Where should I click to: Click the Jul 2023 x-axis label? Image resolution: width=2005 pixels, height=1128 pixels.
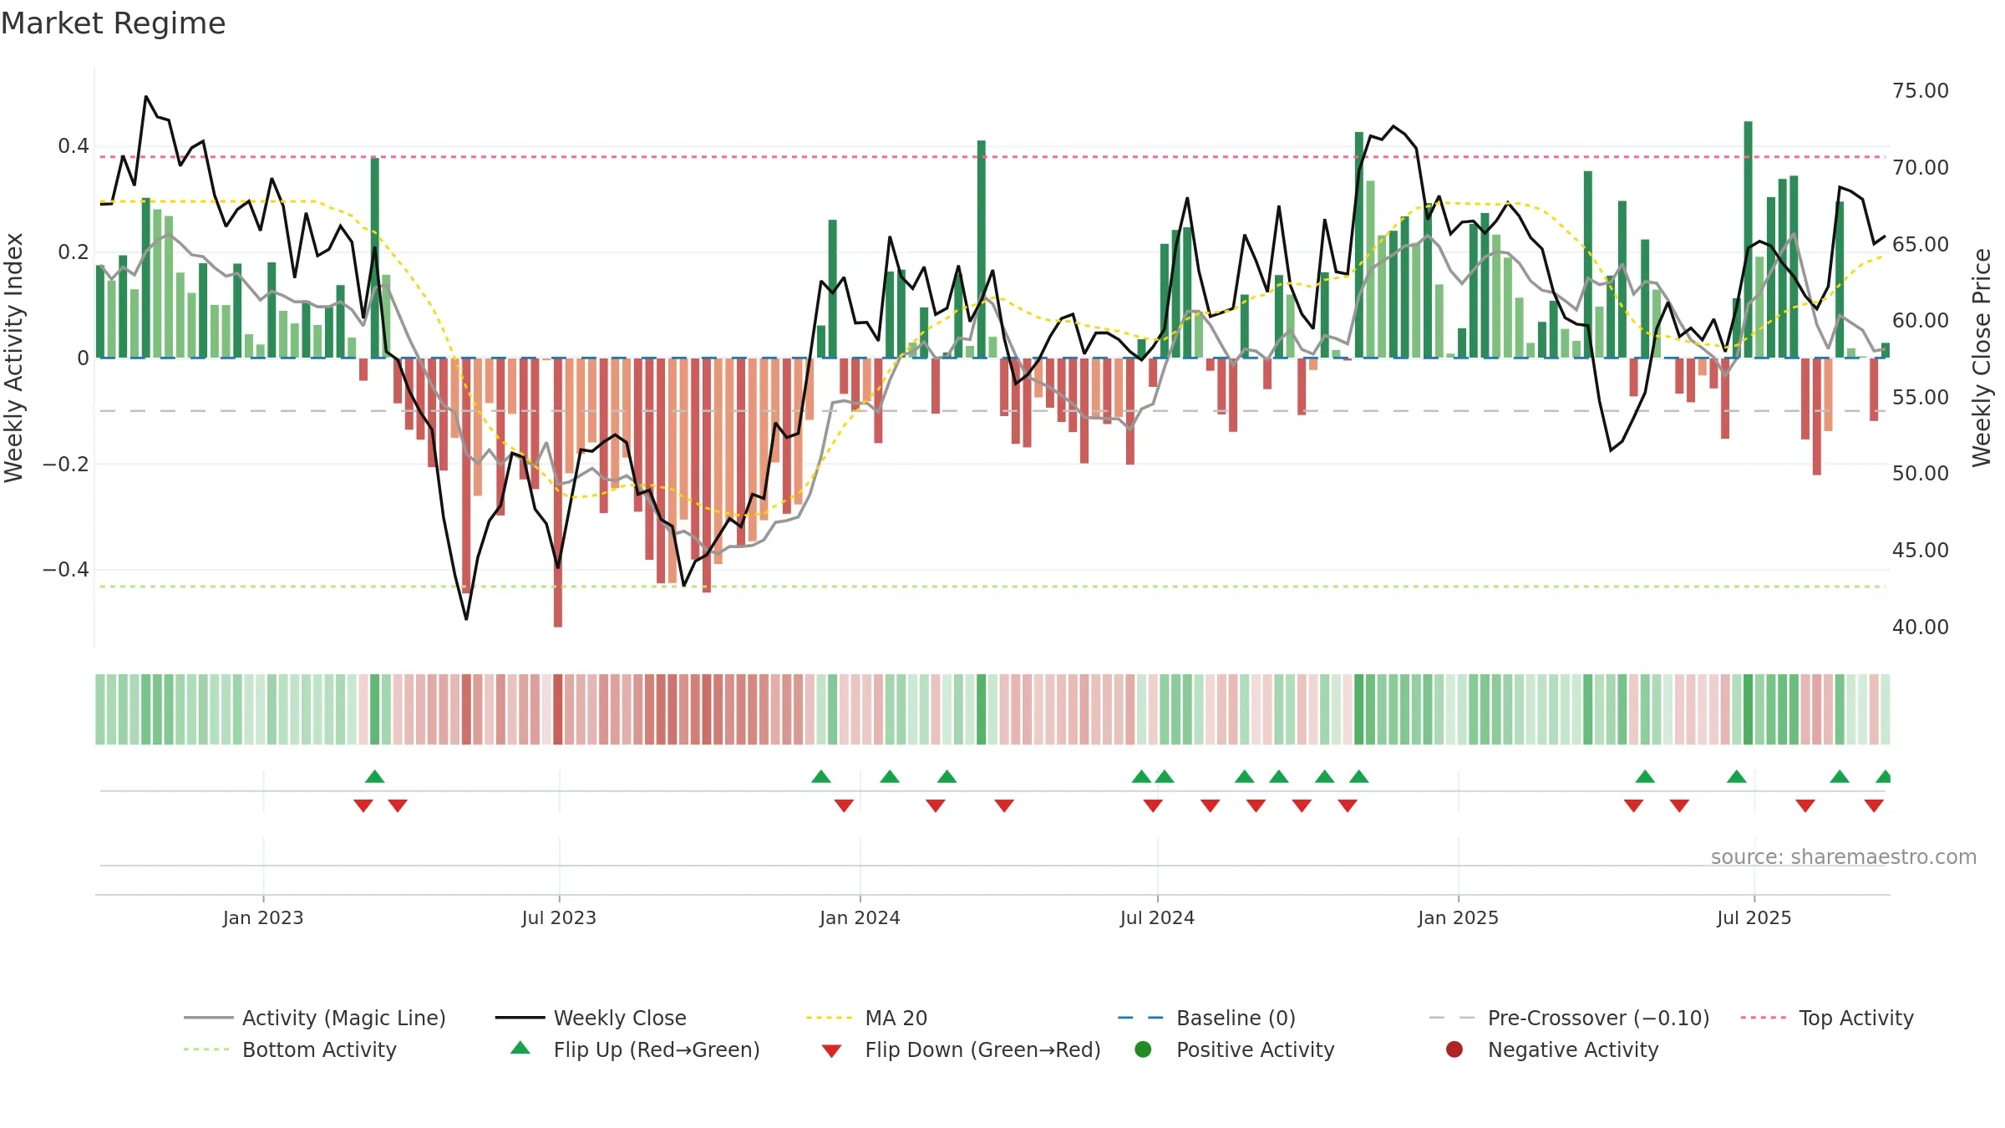[x=559, y=917]
